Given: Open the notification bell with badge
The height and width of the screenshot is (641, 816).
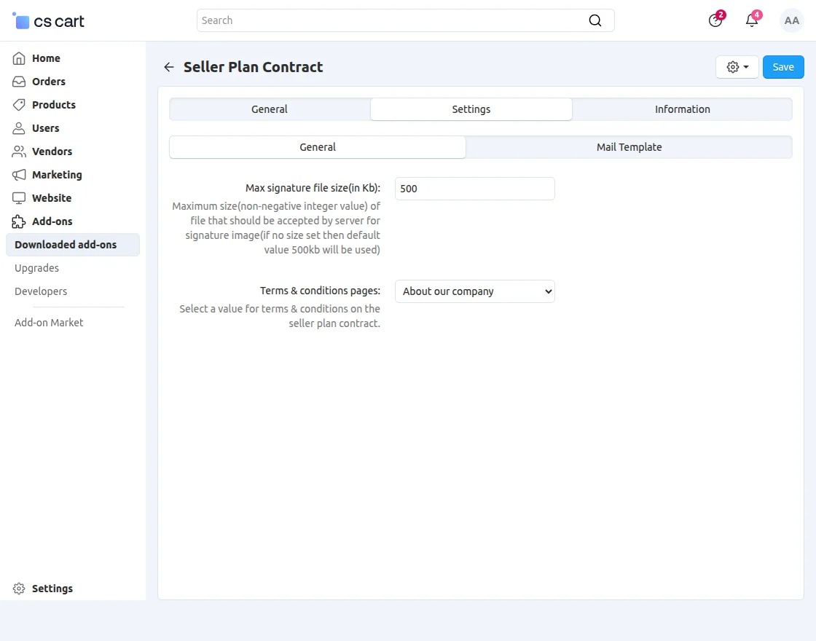Looking at the screenshot, I should (x=751, y=20).
